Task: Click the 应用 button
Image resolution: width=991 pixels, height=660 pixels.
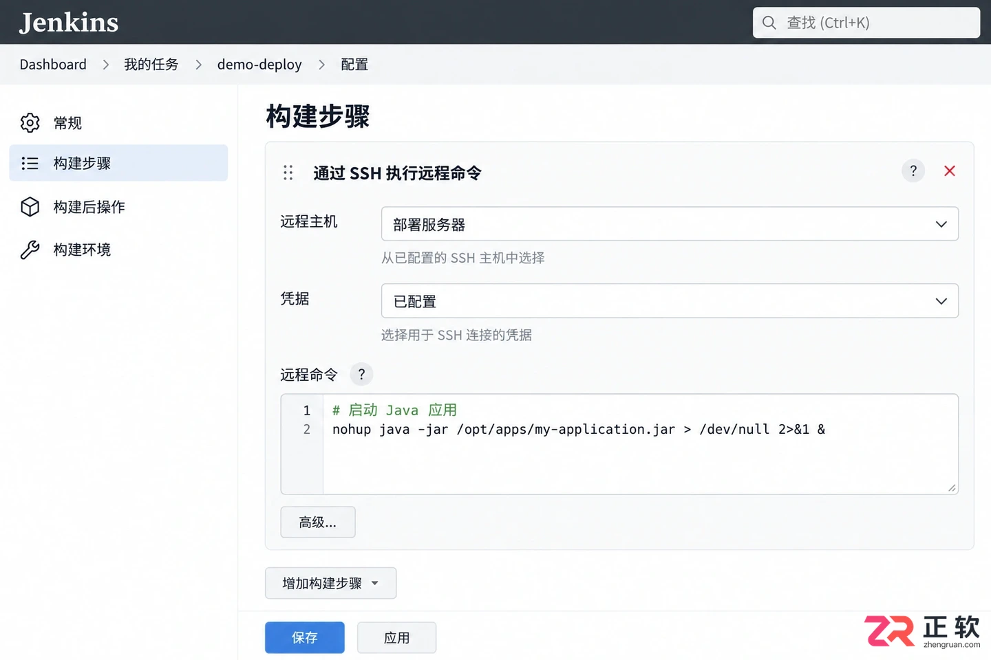Action: tap(397, 638)
